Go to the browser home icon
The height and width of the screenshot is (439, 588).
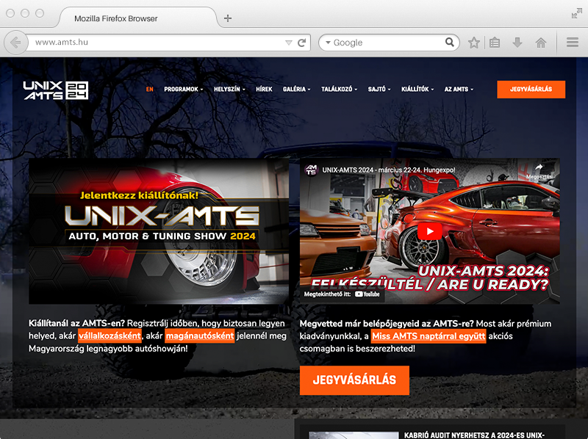(x=541, y=43)
